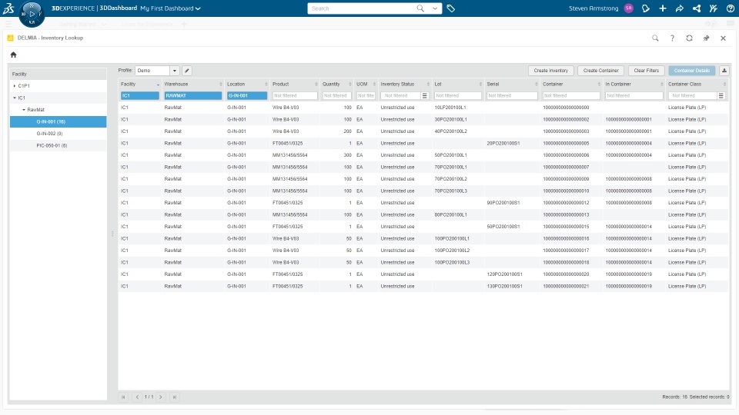The height and width of the screenshot is (415, 739).
Task: Go to first page of records
Action: coord(123,397)
